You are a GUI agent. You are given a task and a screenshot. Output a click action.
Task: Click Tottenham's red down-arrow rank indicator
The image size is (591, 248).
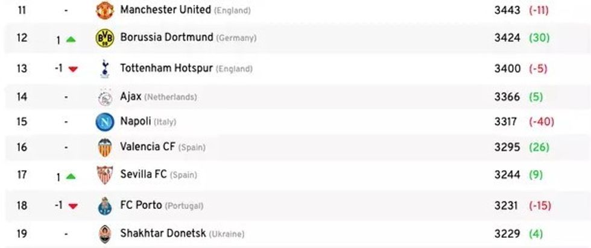(x=73, y=69)
